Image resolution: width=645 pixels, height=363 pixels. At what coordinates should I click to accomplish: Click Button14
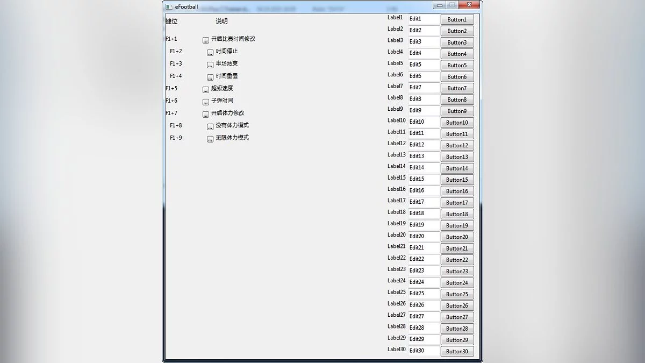click(x=457, y=168)
